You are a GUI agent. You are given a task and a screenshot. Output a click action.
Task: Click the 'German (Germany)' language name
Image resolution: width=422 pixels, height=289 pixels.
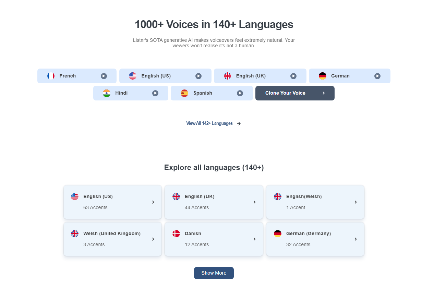point(309,233)
